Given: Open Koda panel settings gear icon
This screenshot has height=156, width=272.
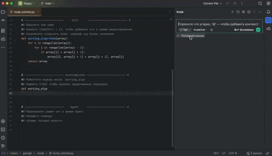Looking at the screenshot, I should point(243,12).
